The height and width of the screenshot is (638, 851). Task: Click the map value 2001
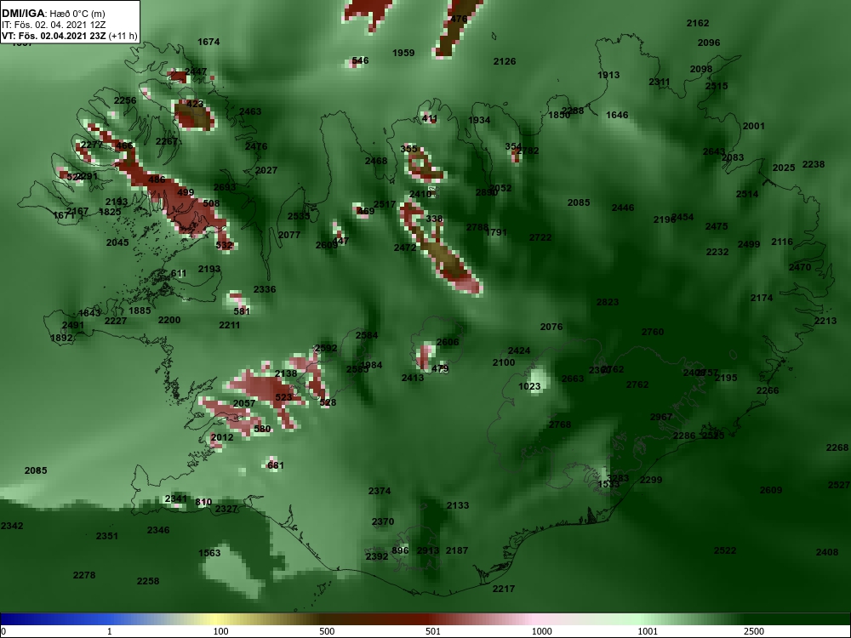(x=753, y=126)
